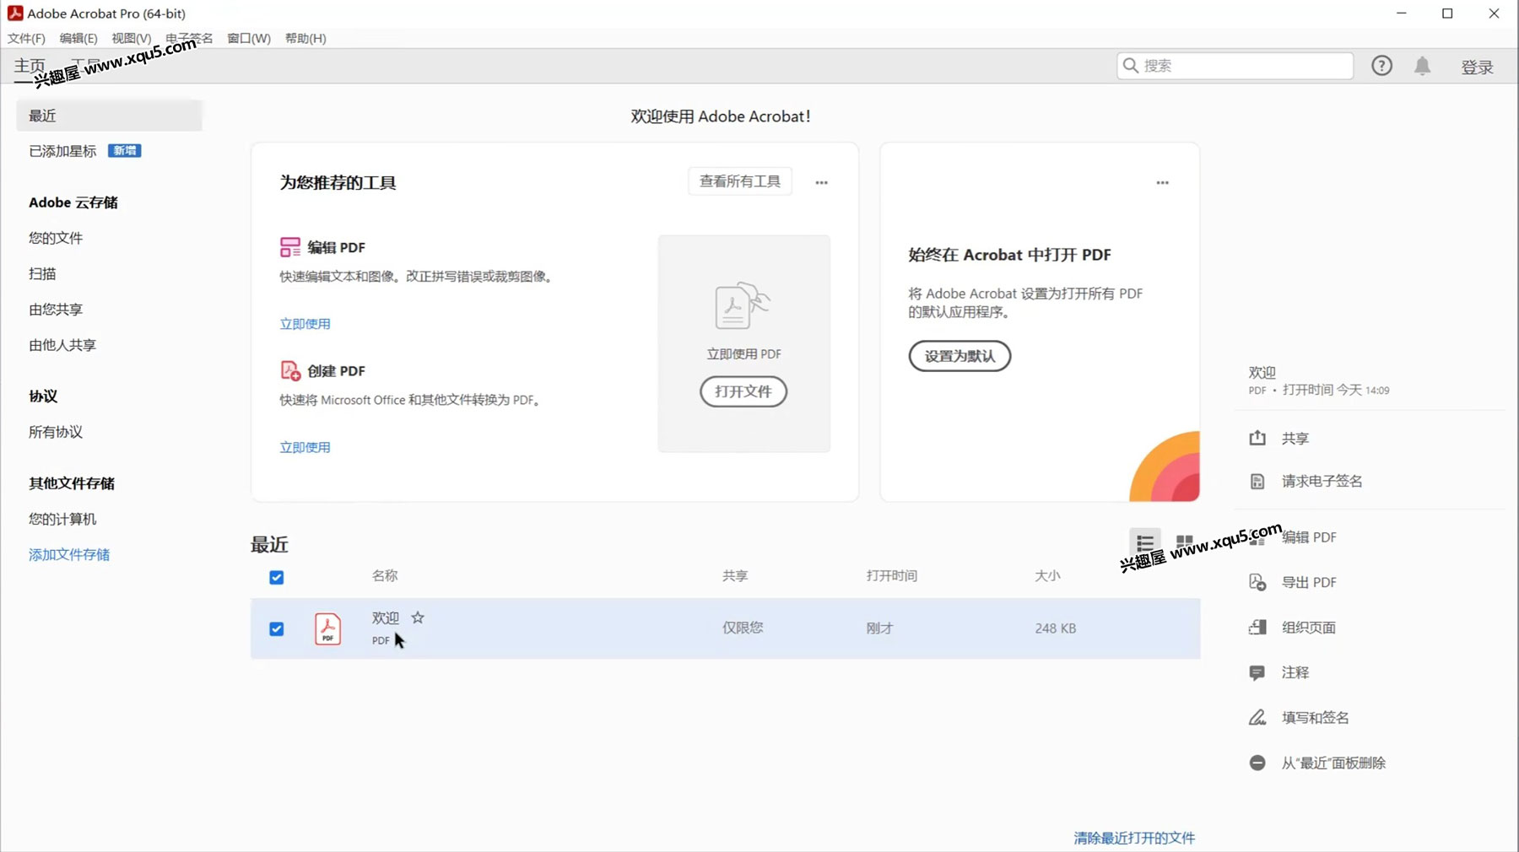Click the 导出 PDF icon
Image resolution: width=1519 pixels, height=852 pixels.
pyautogui.click(x=1257, y=582)
